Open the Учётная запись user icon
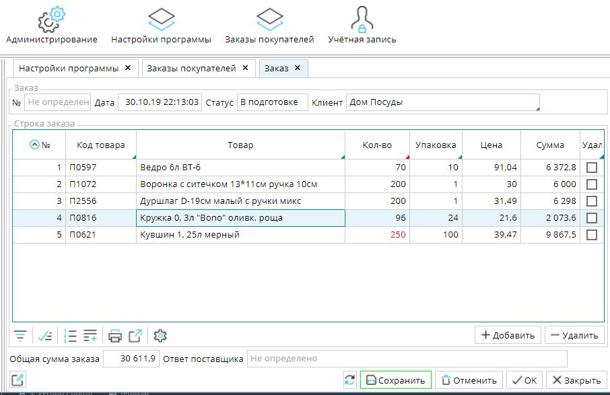Image resolution: width=610 pixels, height=395 pixels. click(362, 19)
